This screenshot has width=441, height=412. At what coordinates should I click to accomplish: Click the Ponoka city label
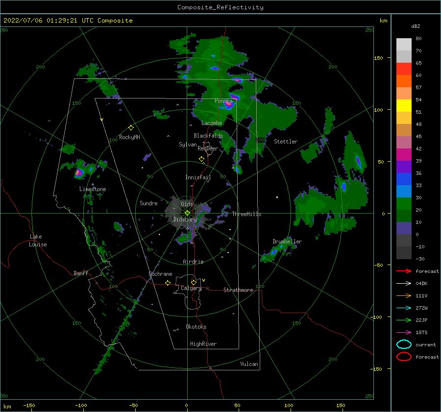pos(223,101)
